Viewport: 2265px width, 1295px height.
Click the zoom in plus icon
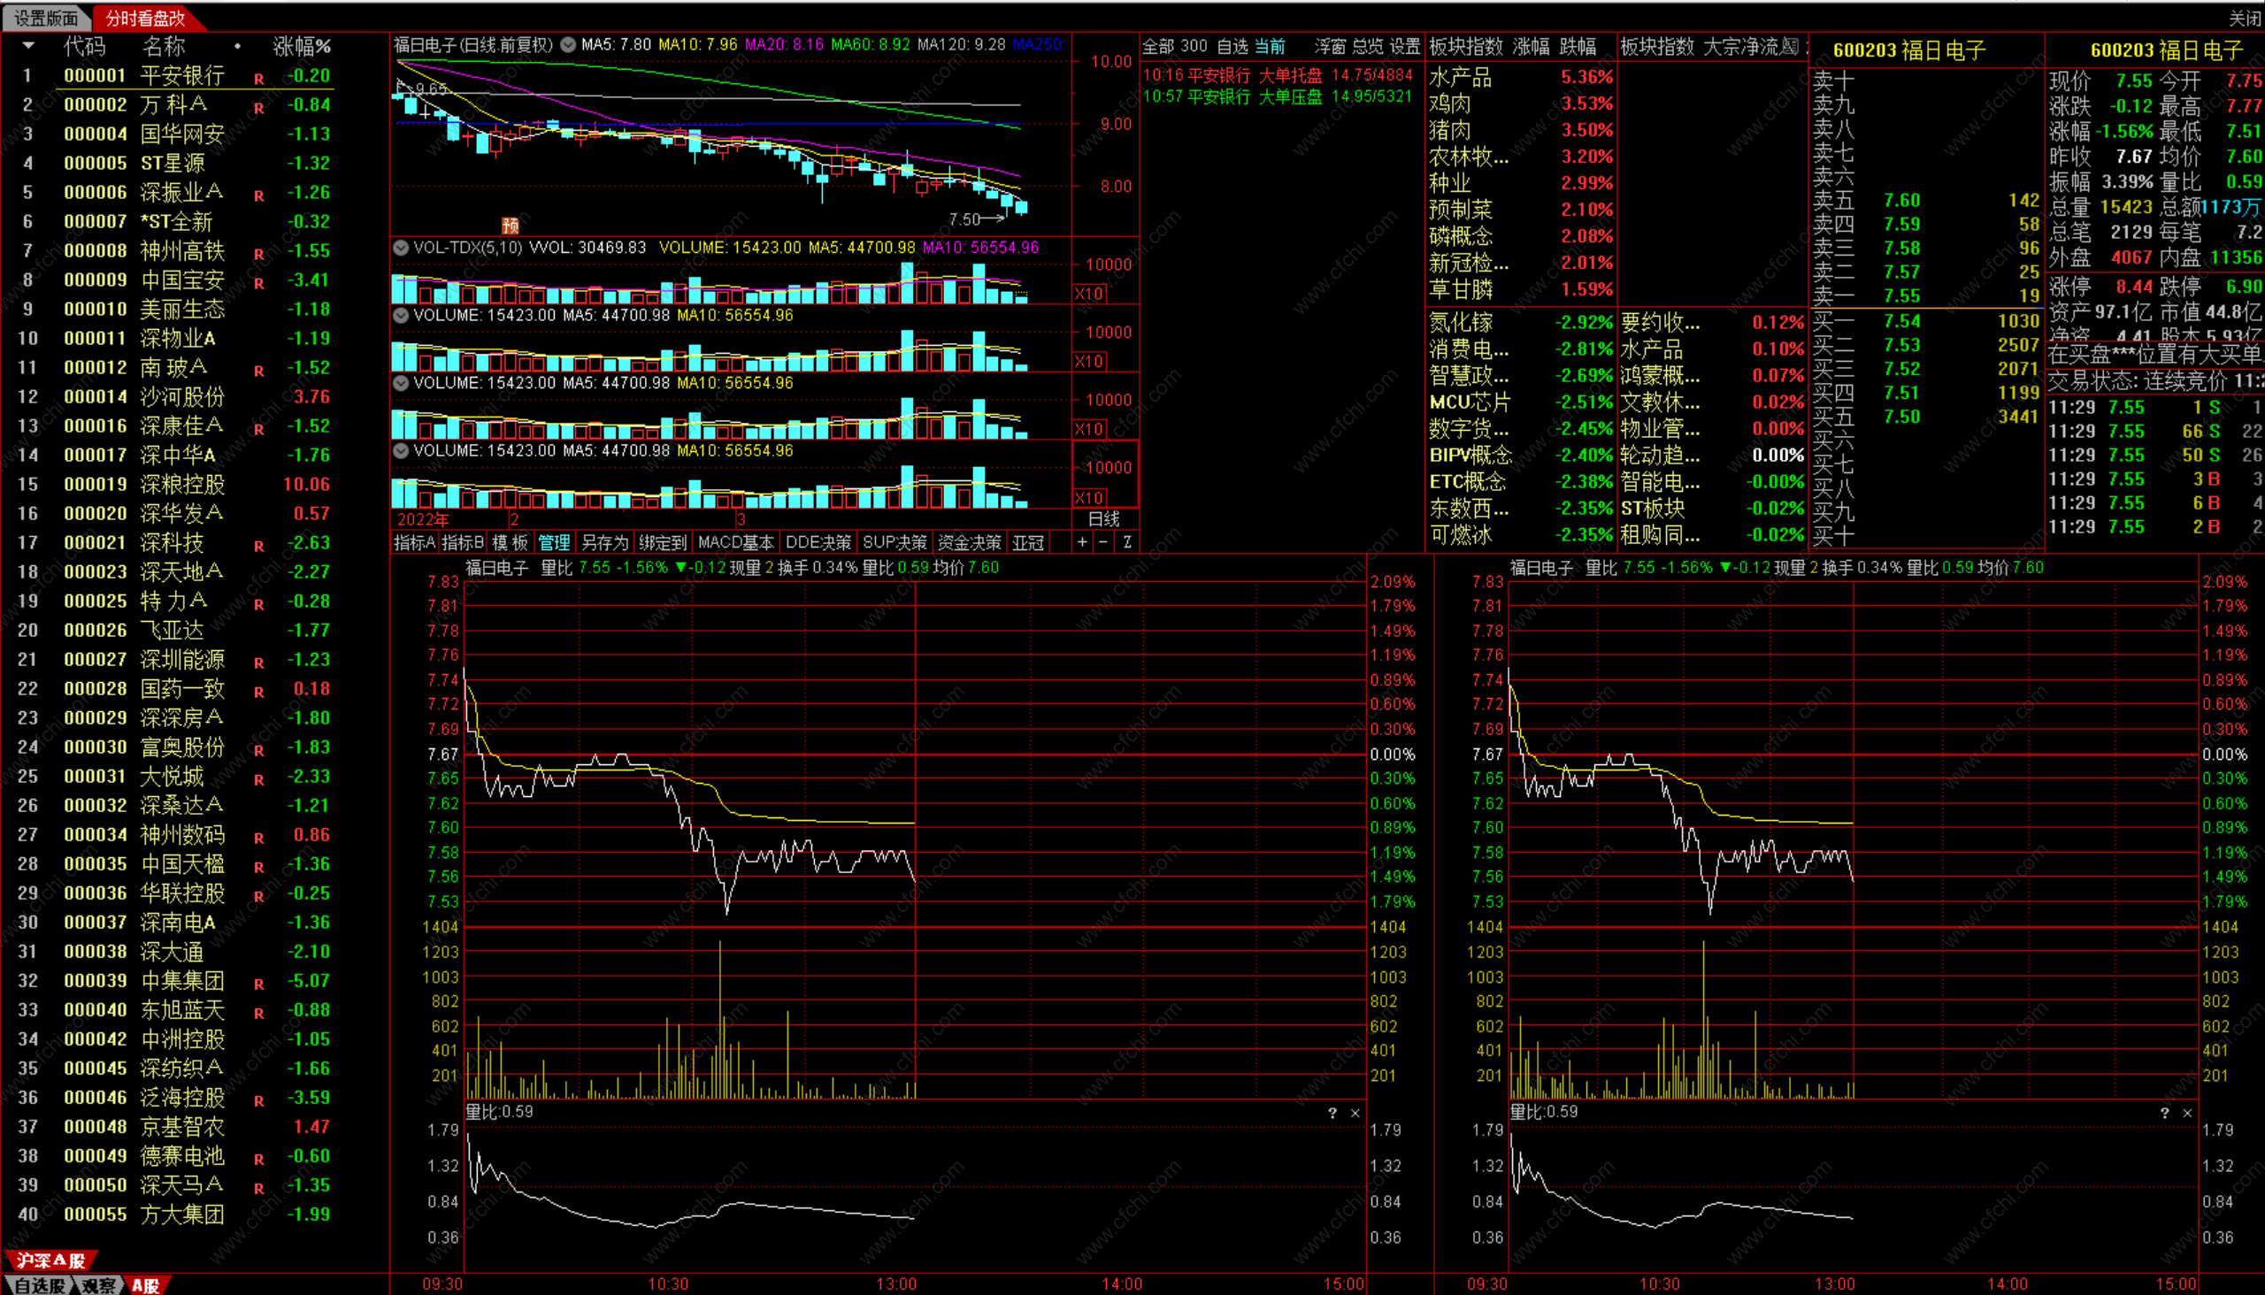coord(1082,541)
